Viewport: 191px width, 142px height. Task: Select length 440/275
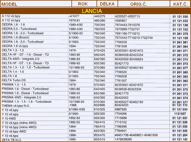tap(99, 16)
